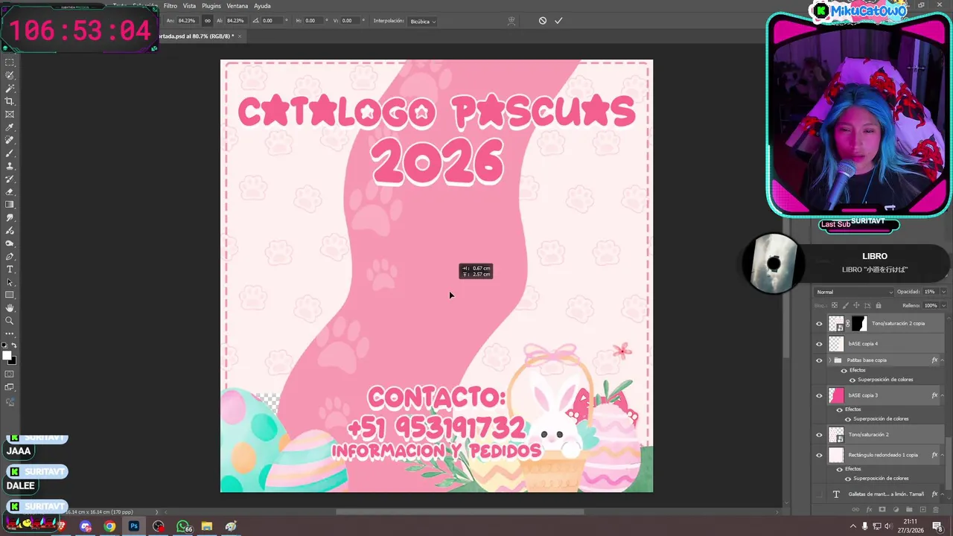Collapse effects of Galletas de mant... layer

tap(943, 494)
